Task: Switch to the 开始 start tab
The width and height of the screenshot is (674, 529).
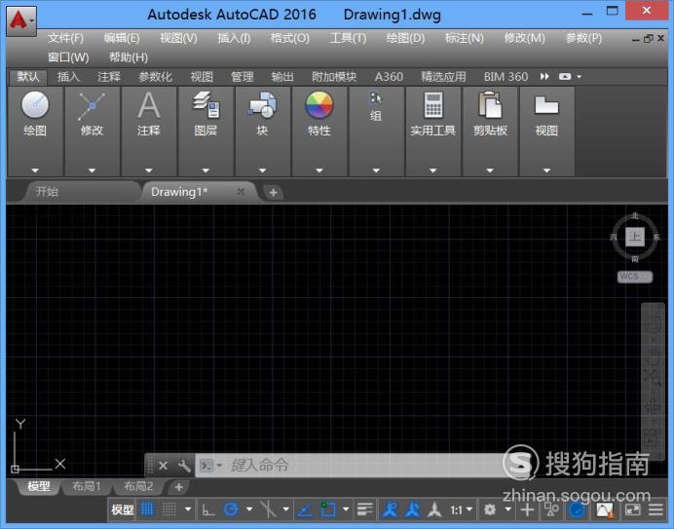Action: [x=47, y=191]
